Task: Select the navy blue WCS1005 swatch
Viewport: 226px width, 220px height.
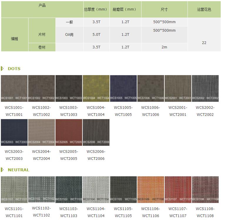Action: pos(123,88)
